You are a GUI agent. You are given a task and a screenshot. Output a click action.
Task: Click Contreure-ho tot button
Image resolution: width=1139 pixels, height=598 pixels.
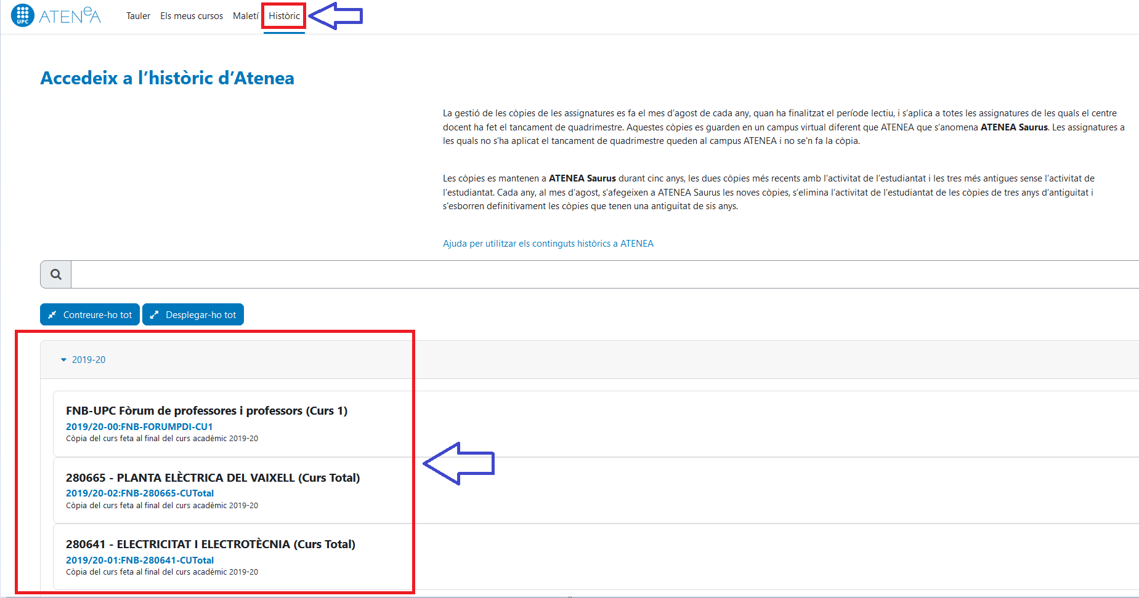click(x=90, y=314)
